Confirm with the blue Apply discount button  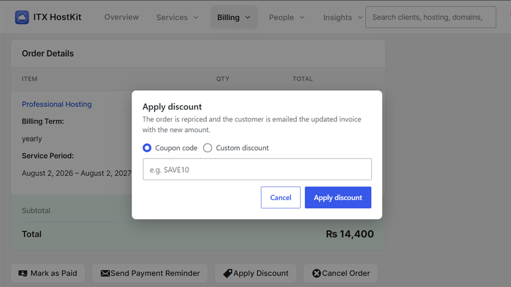[338, 198]
